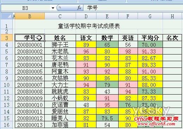The image size is (183, 129).
Task: Select the name cell 小蚂蚁
Action: (60, 98)
